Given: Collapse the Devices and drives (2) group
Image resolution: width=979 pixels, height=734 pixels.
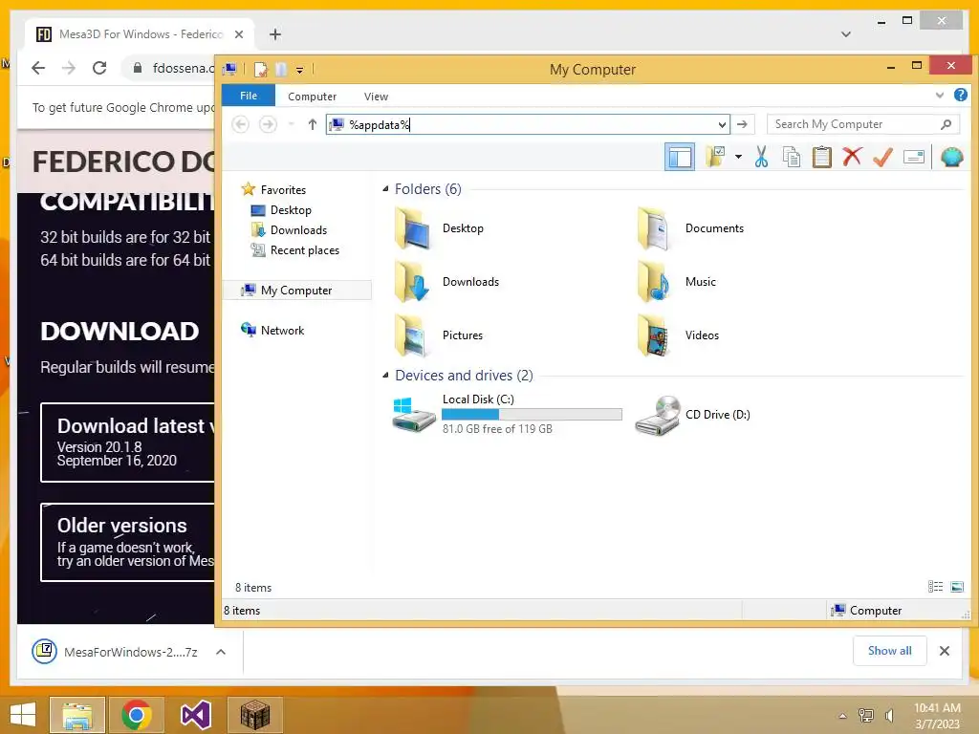Looking at the screenshot, I should coord(385,375).
